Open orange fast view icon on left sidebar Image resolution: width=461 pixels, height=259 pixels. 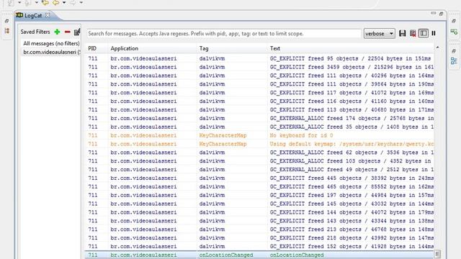(6, 31)
